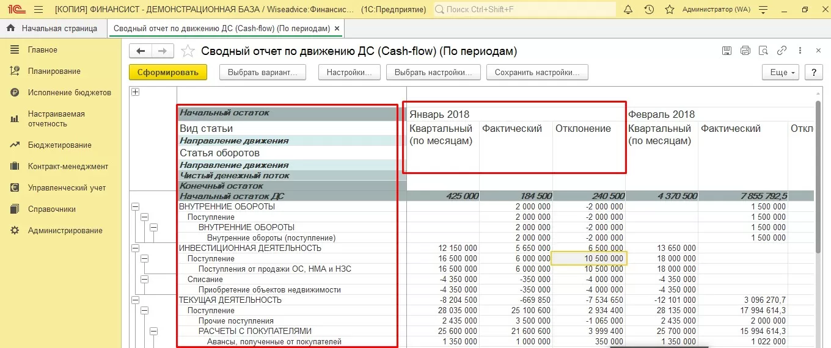The height and width of the screenshot is (348, 831).
Task: Switch to Начальная страница tab
Action: pos(53,28)
